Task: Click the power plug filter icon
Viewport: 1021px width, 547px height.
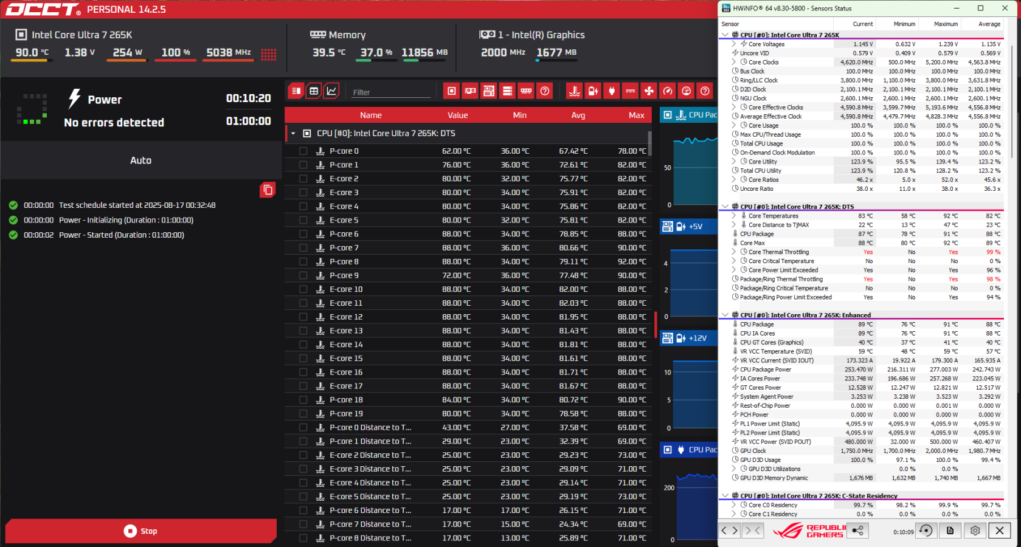Action: pos(612,91)
